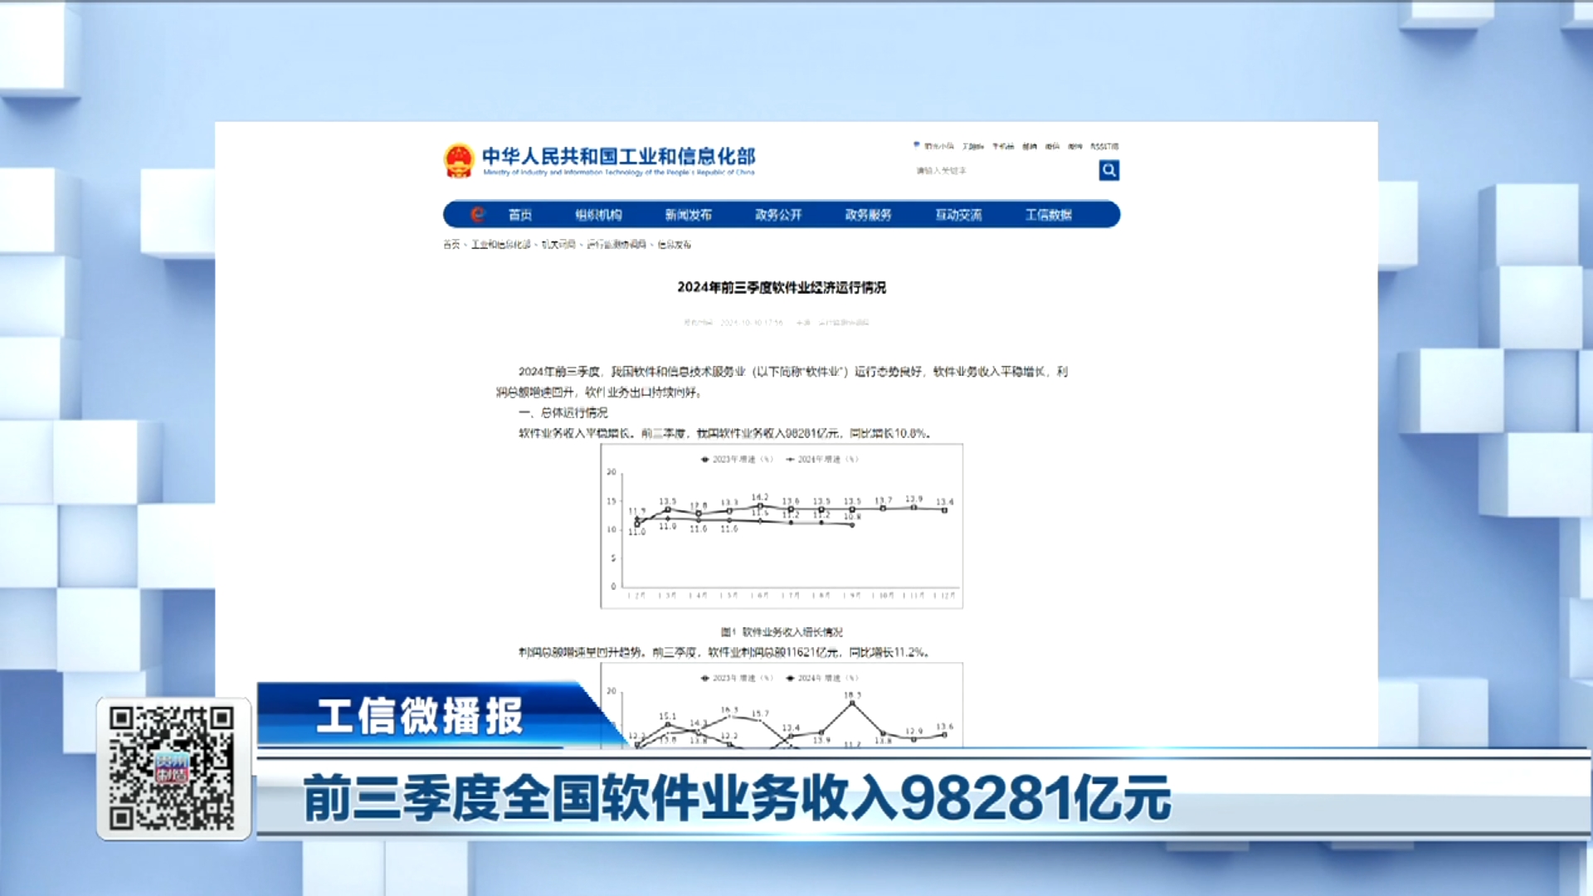Click 工业和信息化部 breadcrumb link

coord(500,245)
